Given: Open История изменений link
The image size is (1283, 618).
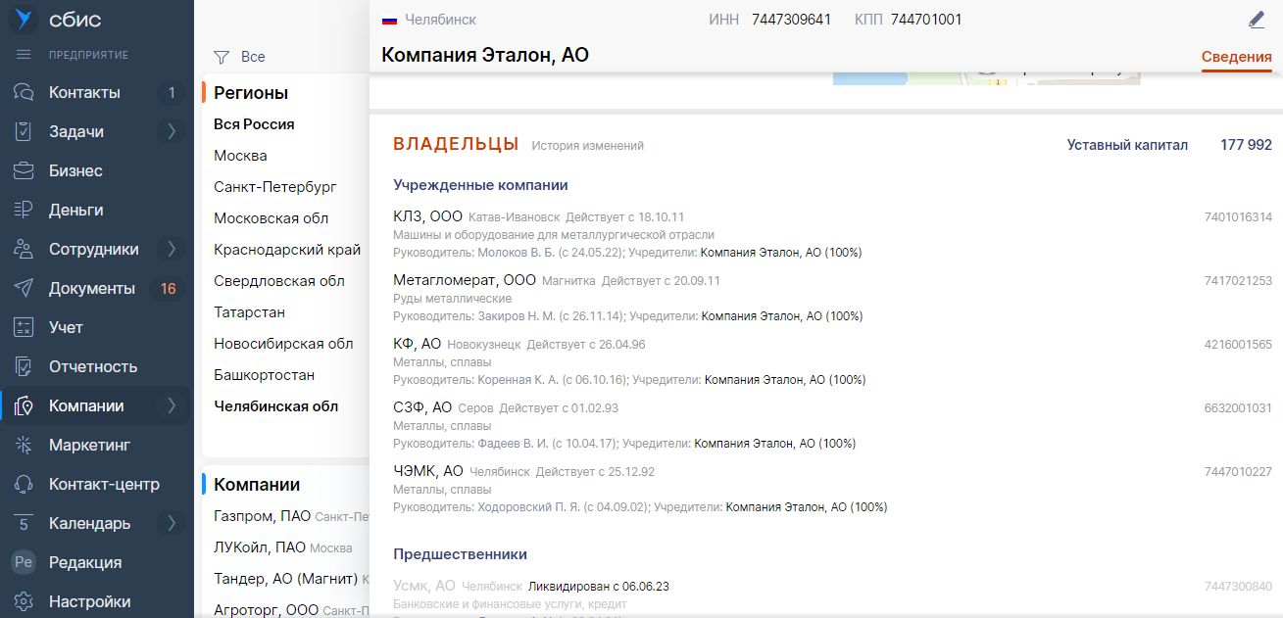Looking at the screenshot, I should click(588, 145).
